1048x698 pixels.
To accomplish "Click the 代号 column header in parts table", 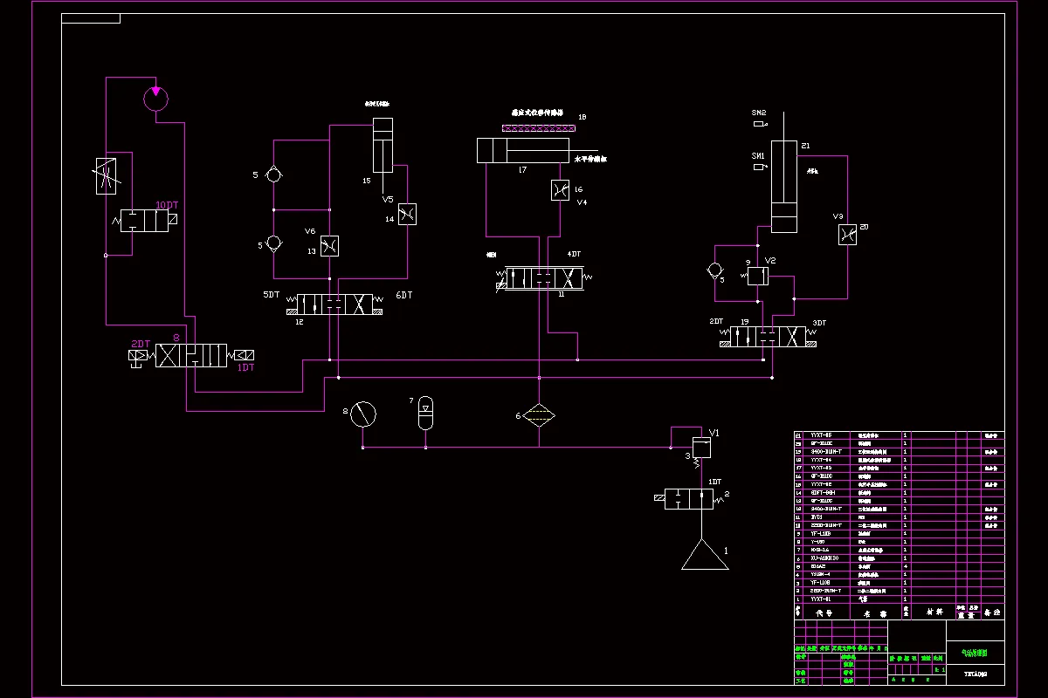I will point(825,612).
